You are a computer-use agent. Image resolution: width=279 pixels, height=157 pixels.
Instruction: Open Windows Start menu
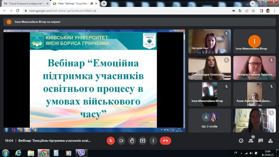5,153
